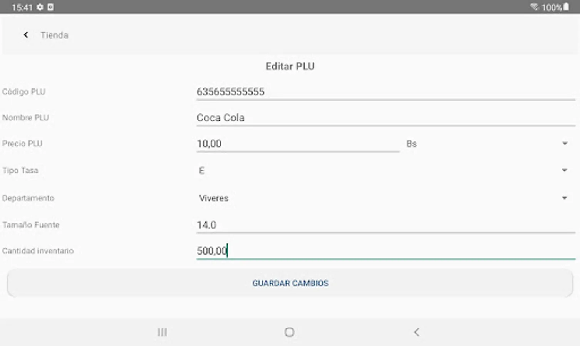Tap the Tienda title link
The width and height of the screenshot is (580, 346).
click(54, 35)
